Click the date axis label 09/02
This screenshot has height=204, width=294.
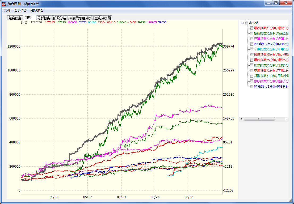click(54, 197)
